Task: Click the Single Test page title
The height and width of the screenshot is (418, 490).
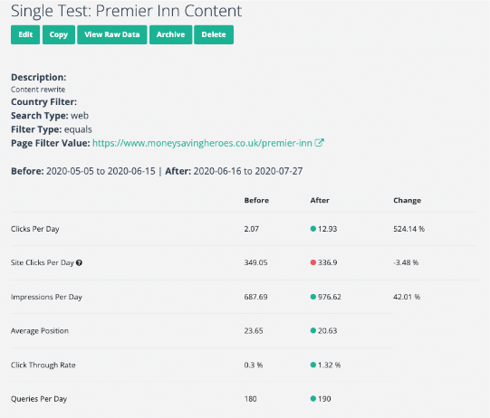Action: tap(126, 11)
